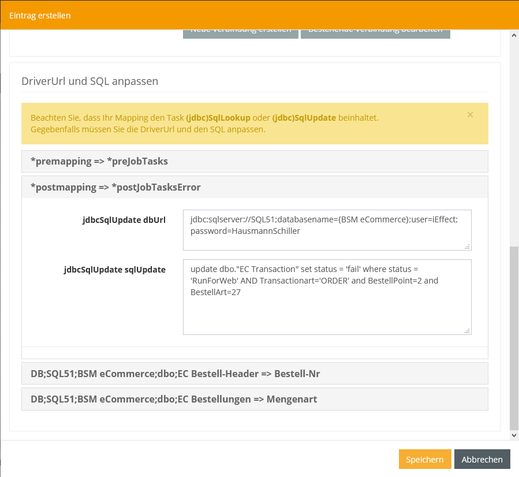Click the scrollbar down arrow

[x=514, y=435]
